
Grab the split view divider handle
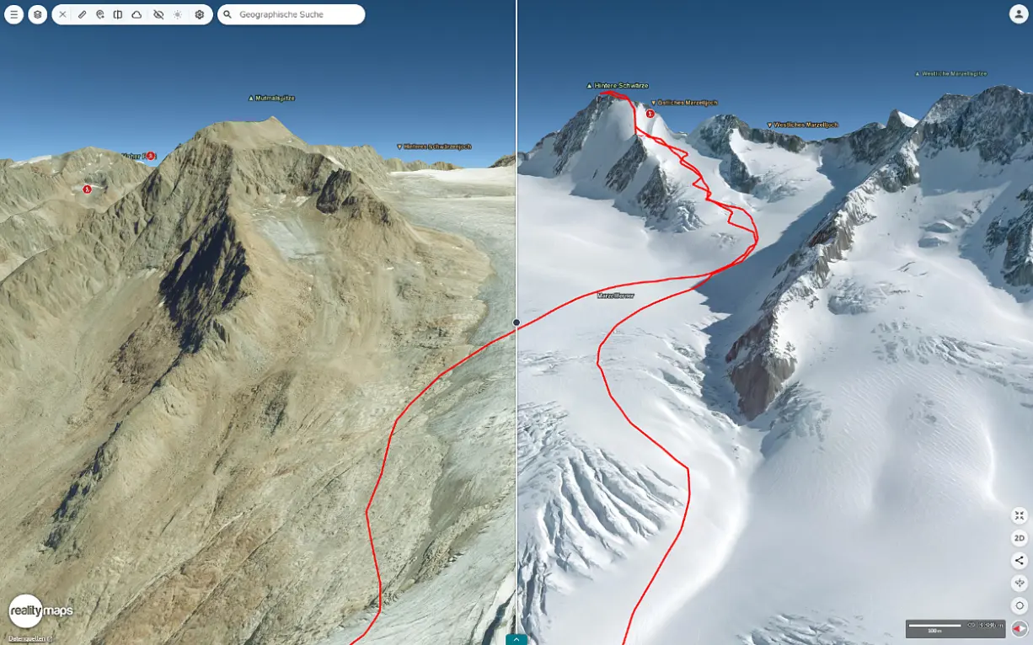(x=516, y=322)
